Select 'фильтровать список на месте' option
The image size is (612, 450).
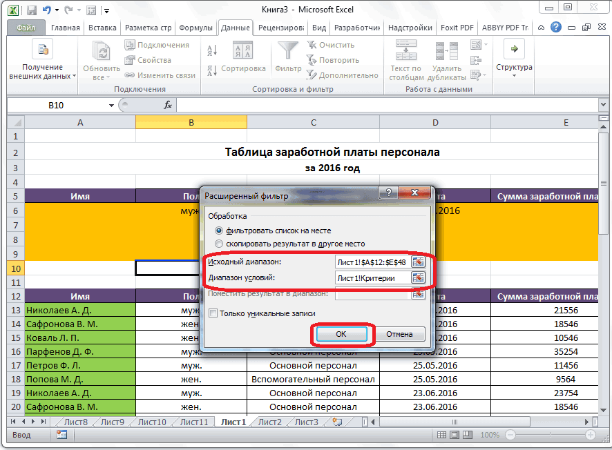[220, 230]
